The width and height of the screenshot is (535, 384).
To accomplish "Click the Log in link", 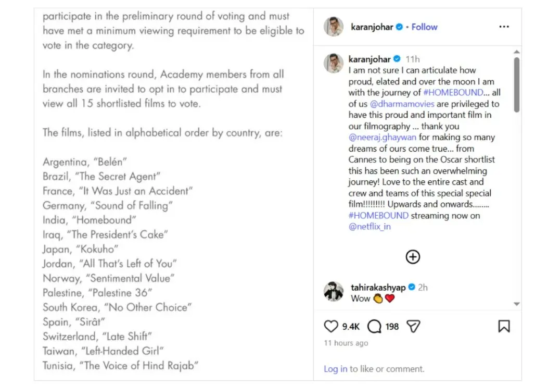I will 335,369.
